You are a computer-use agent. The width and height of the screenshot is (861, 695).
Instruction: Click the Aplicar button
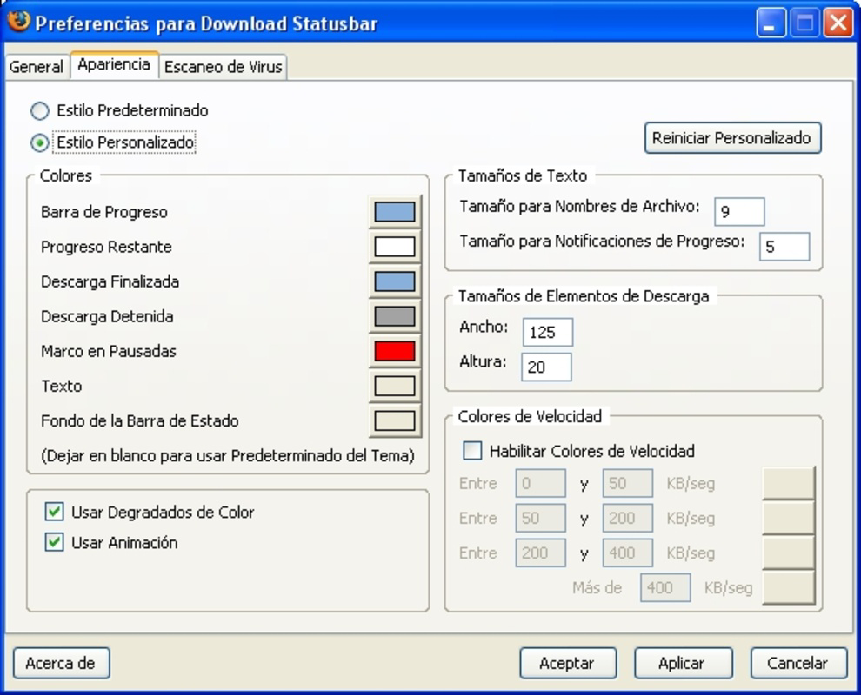pos(683,663)
